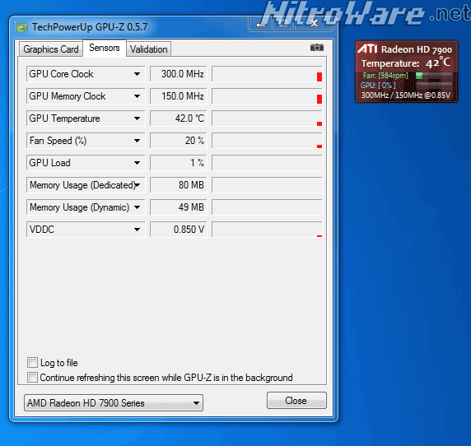Click the 20 % fan speed value
471x446 pixels.
[x=179, y=141]
